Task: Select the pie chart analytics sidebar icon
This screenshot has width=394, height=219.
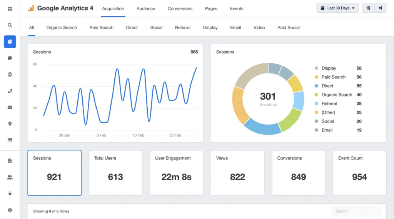Action: [x=10, y=42]
